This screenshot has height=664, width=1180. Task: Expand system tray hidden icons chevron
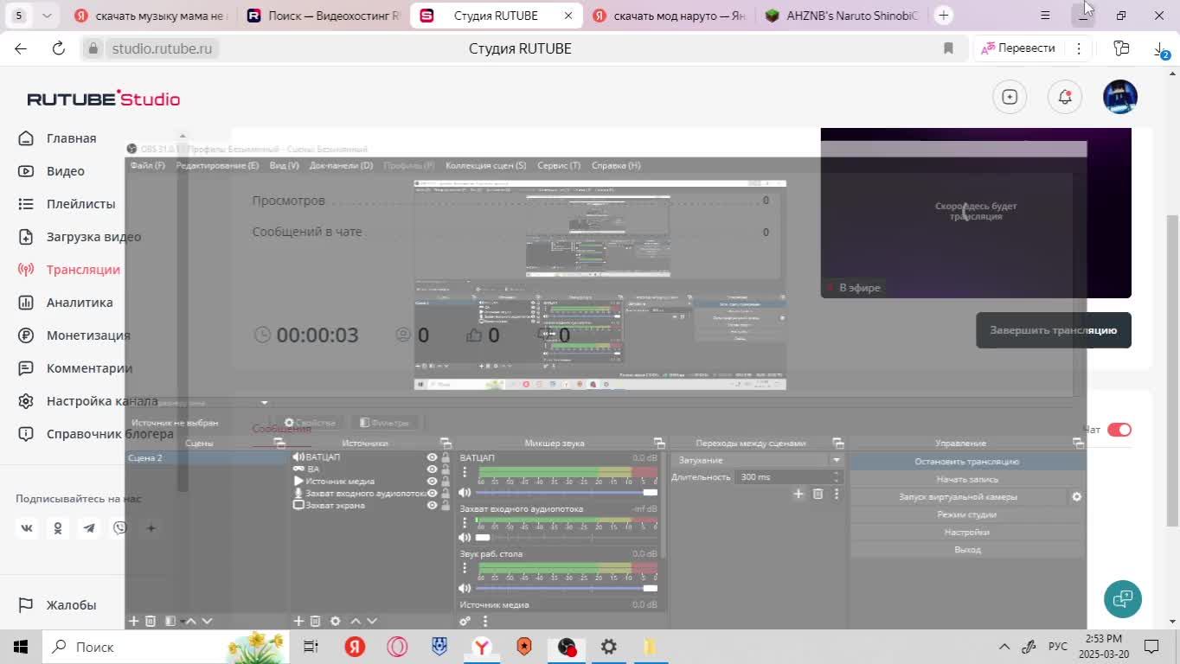pyautogui.click(x=1004, y=647)
